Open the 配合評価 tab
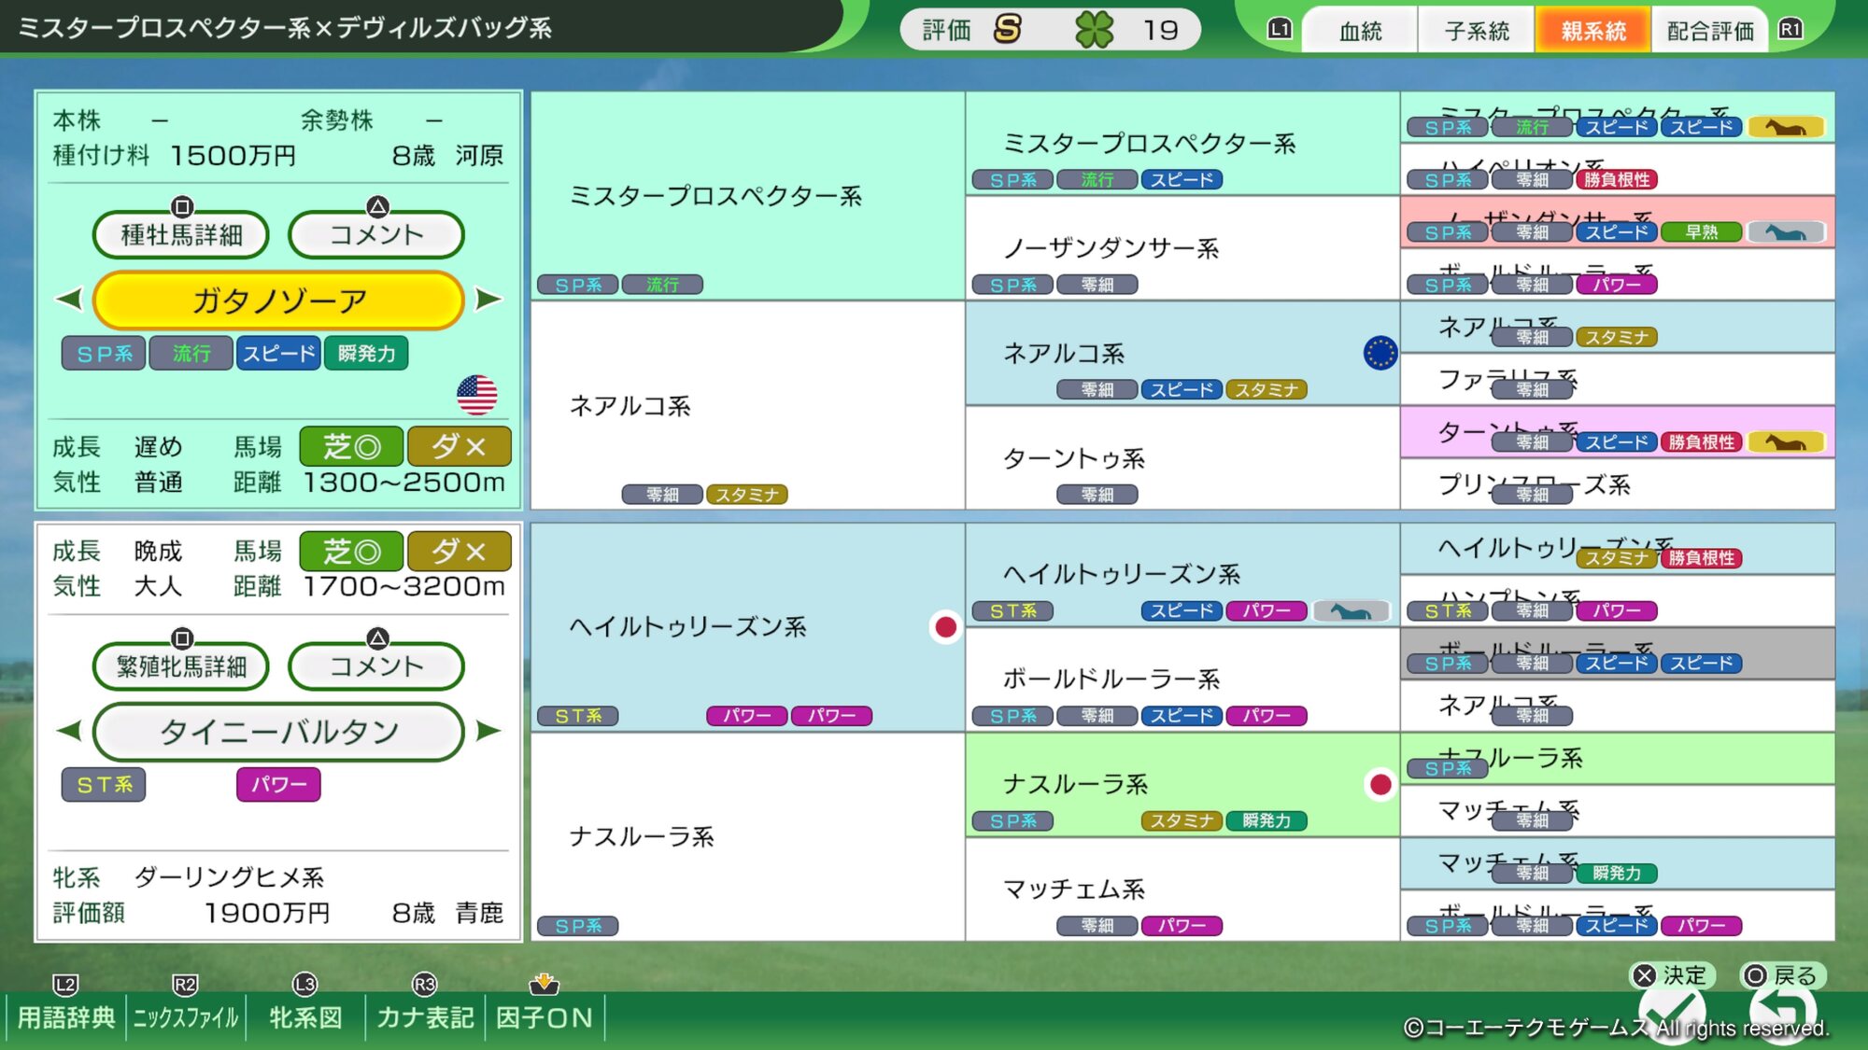 (1709, 32)
